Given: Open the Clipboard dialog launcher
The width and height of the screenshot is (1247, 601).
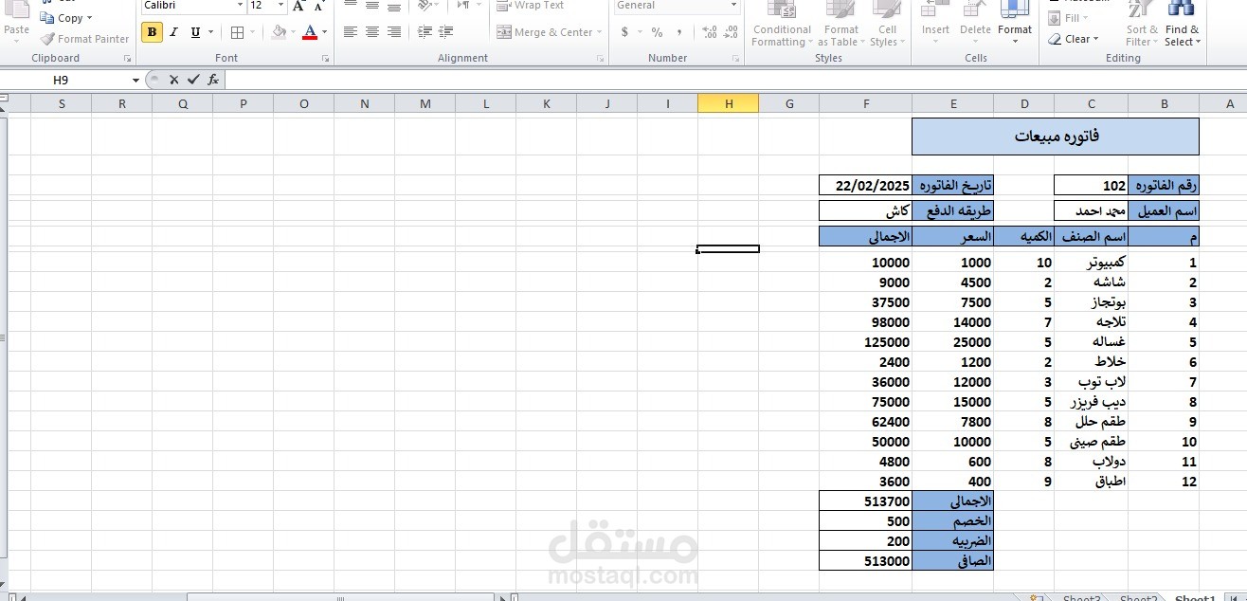Looking at the screenshot, I should pos(128,59).
